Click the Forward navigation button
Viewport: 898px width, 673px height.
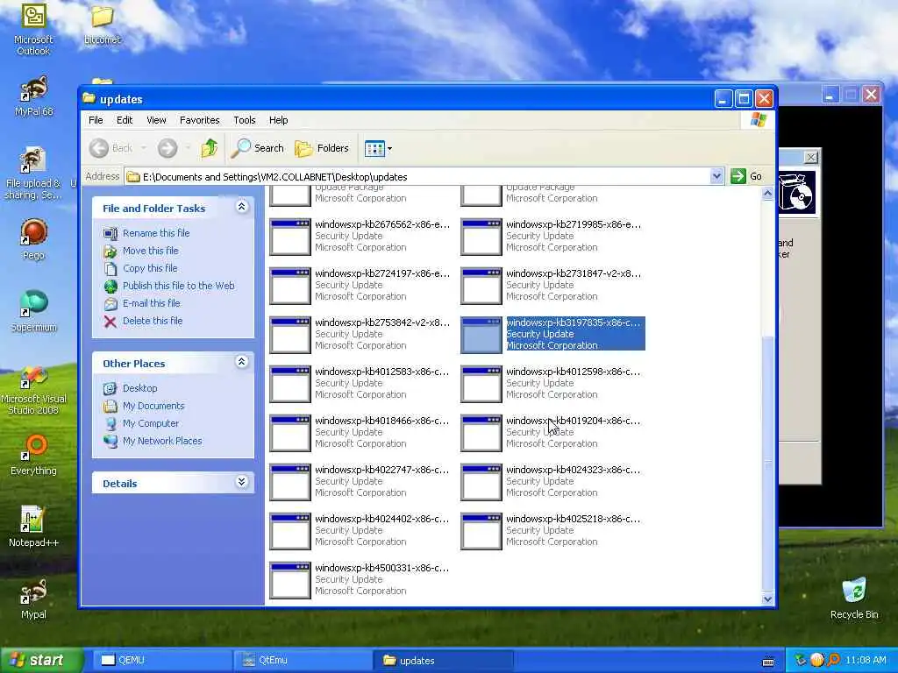point(167,148)
